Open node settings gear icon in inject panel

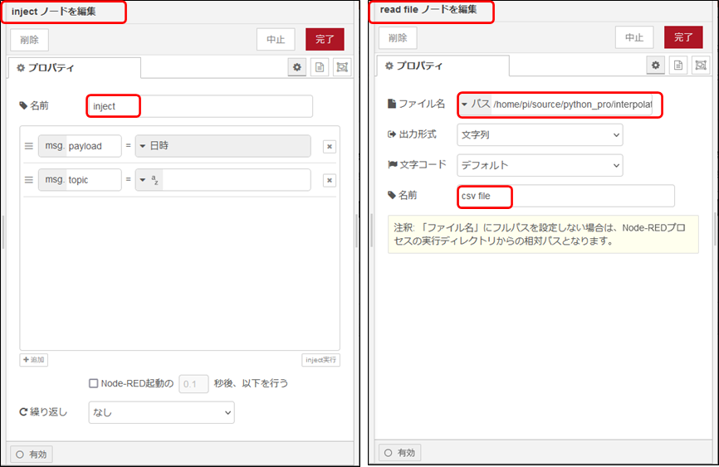click(x=297, y=67)
